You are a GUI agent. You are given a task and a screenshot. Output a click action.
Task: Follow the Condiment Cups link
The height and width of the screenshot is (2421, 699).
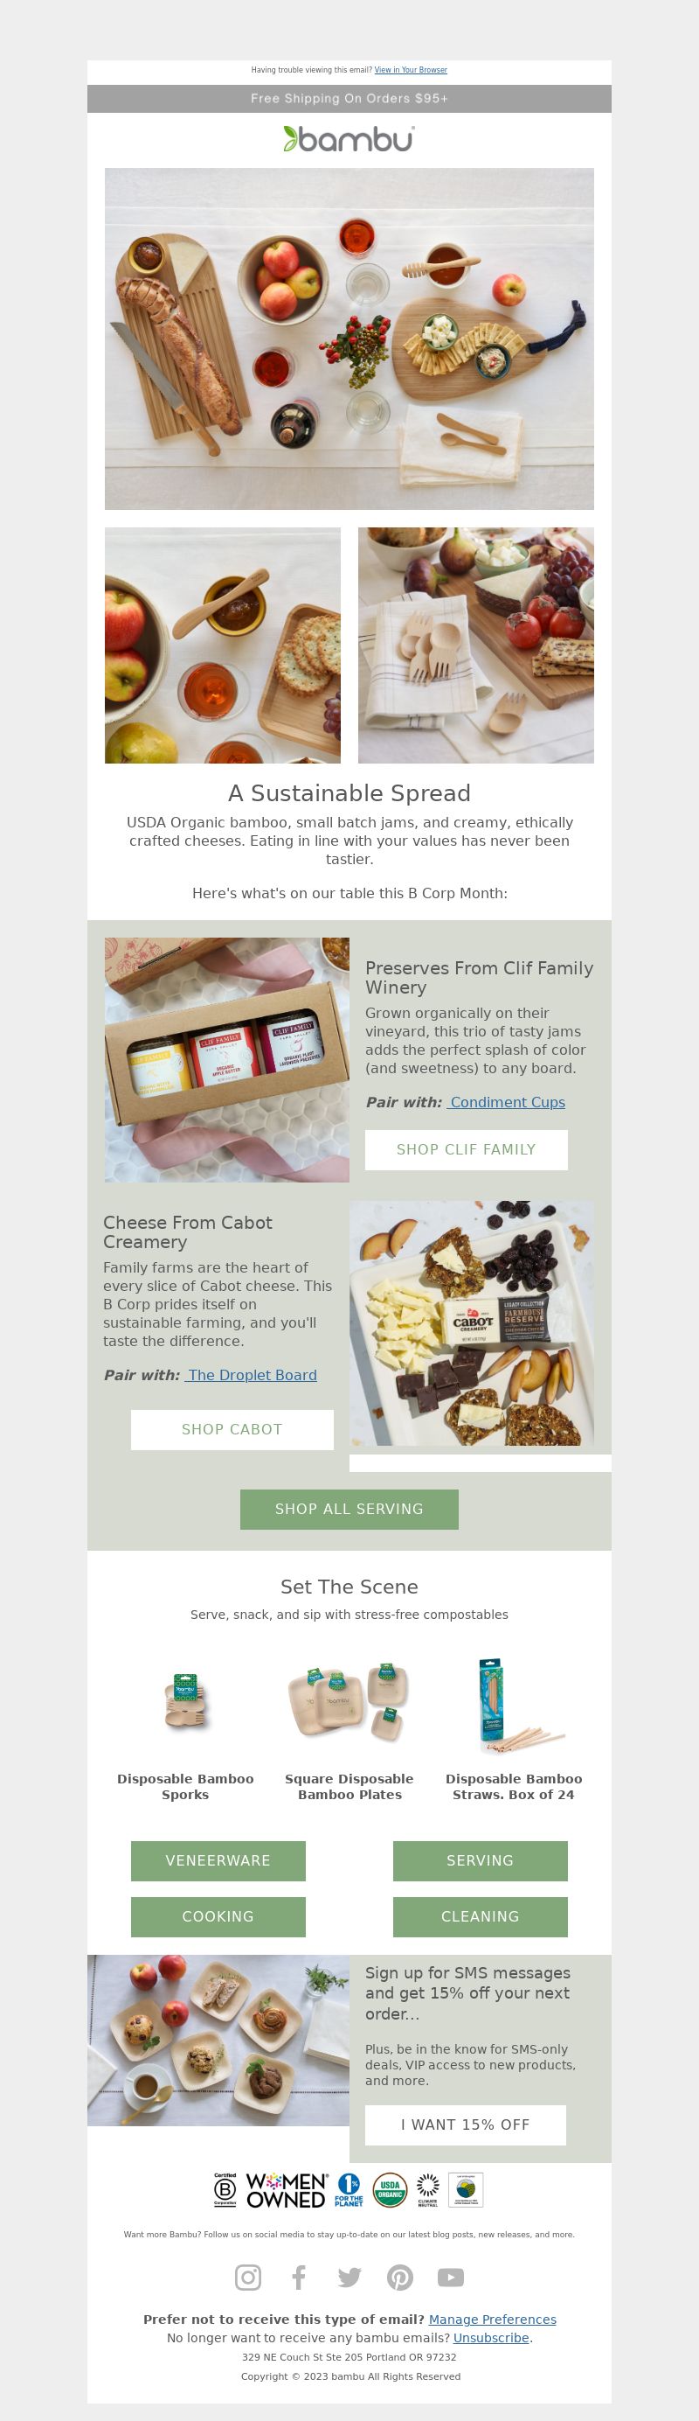click(x=506, y=1101)
